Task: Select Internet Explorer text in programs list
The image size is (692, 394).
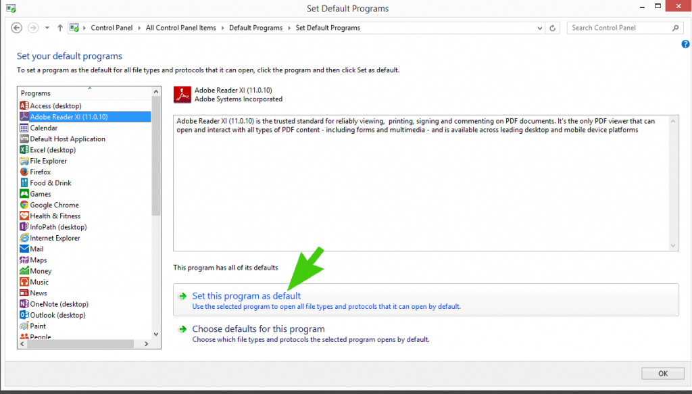Action: 55,239
